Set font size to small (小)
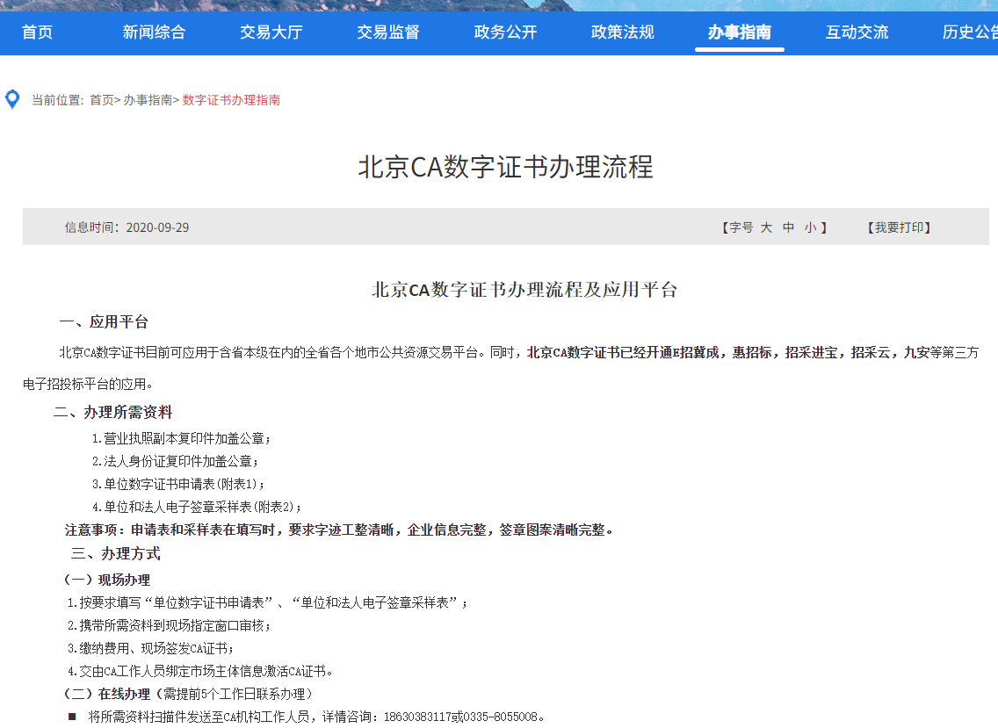The width and height of the screenshot is (998, 728). point(810,227)
